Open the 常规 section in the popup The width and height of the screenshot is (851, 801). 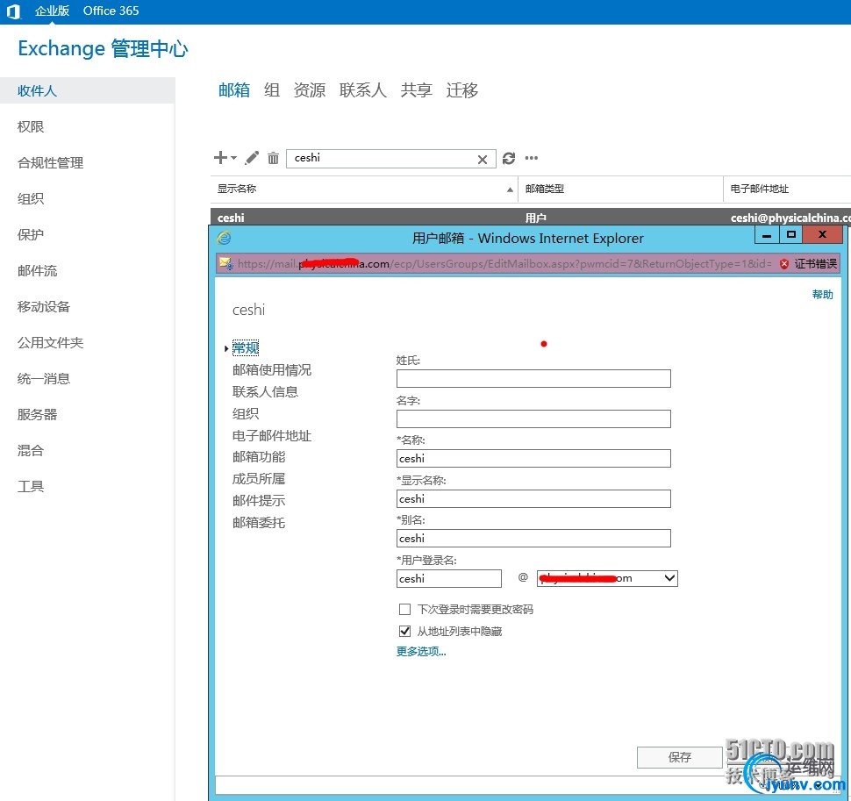246,347
